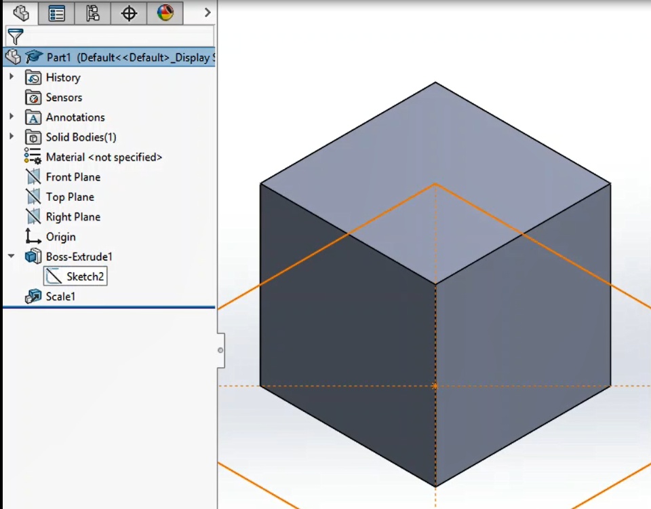Select the History item label
The width and height of the screenshot is (651, 509).
click(63, 77)
